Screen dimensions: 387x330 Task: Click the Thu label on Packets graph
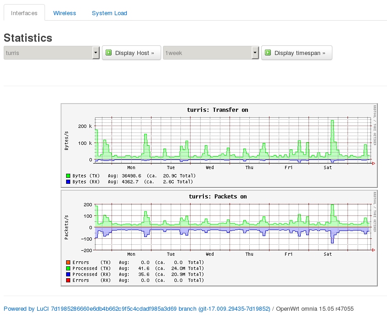(249, 254)
